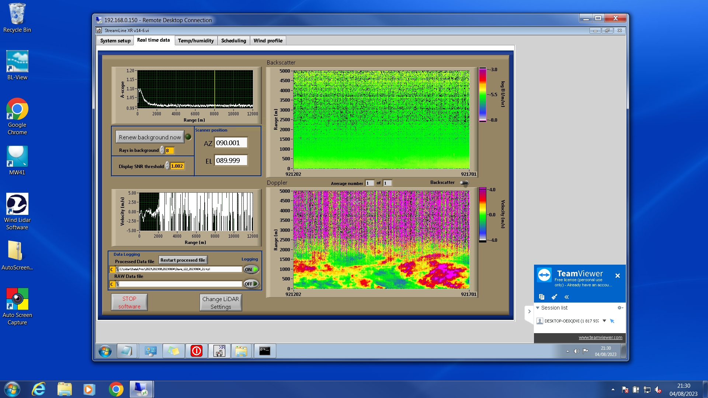Click the TeamViewer whiteboard brush icon
Image resolution: width=708 pixels, height=398 pixels.
click(554, 297)
